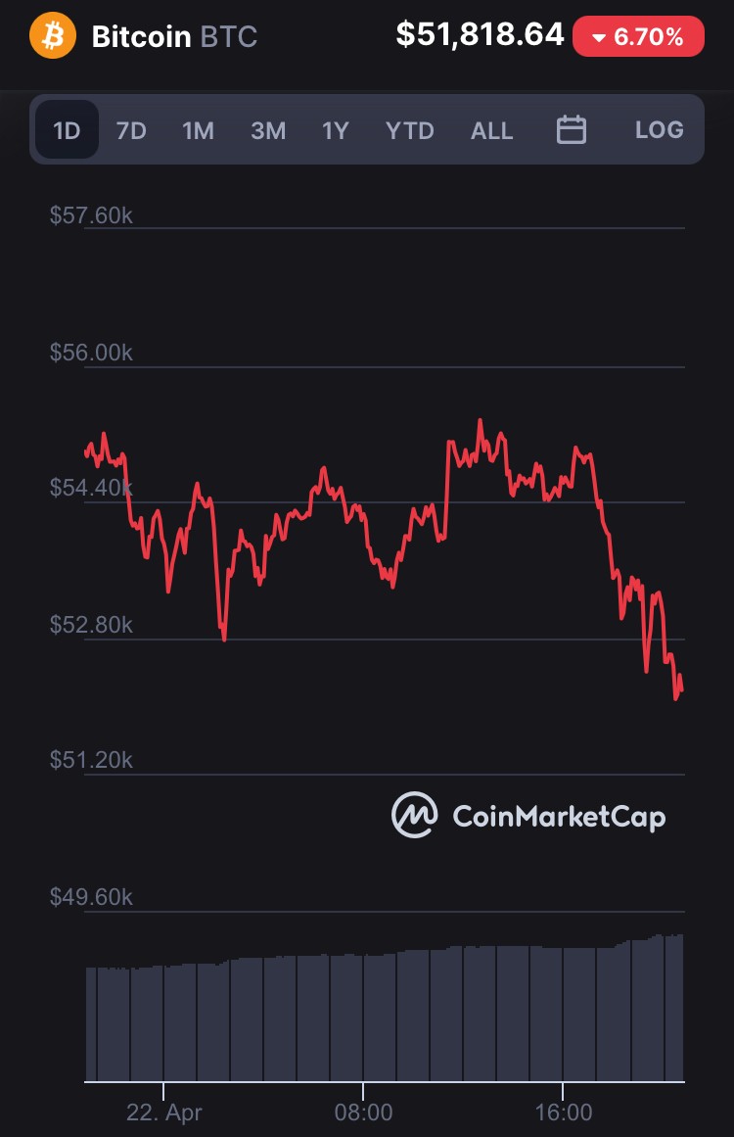Switch to the 1M time range

tap(198, 130)
